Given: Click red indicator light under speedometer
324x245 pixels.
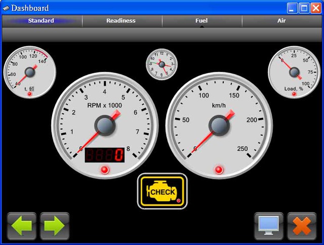Looking at the screenshot, I should 219,169.
